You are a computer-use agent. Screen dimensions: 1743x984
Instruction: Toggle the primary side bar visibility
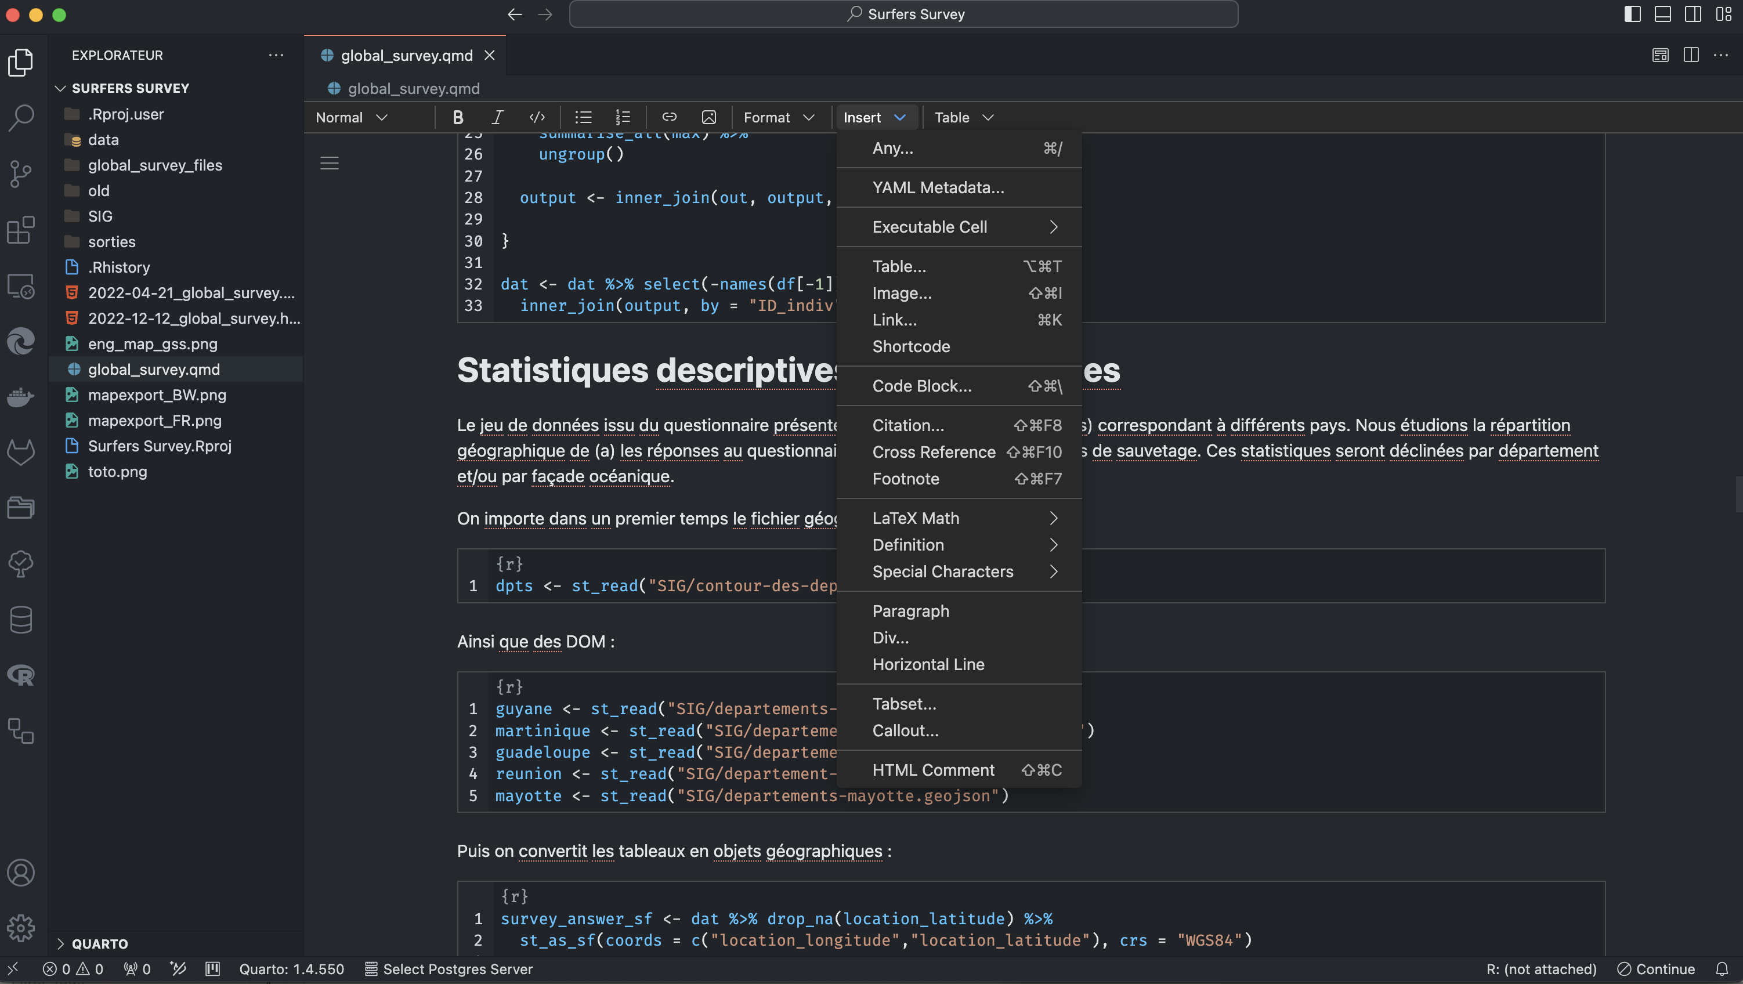click(1632, 14)
